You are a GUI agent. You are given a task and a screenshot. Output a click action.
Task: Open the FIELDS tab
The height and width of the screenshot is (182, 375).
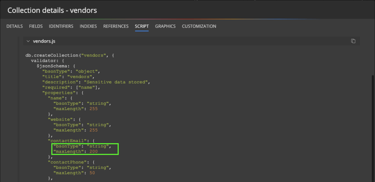36,26
